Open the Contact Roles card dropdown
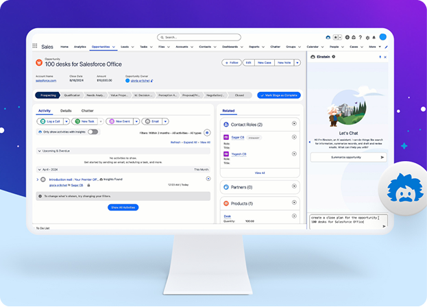The width and height of the screenshot is (427, 307). click(x=294, y=124)
